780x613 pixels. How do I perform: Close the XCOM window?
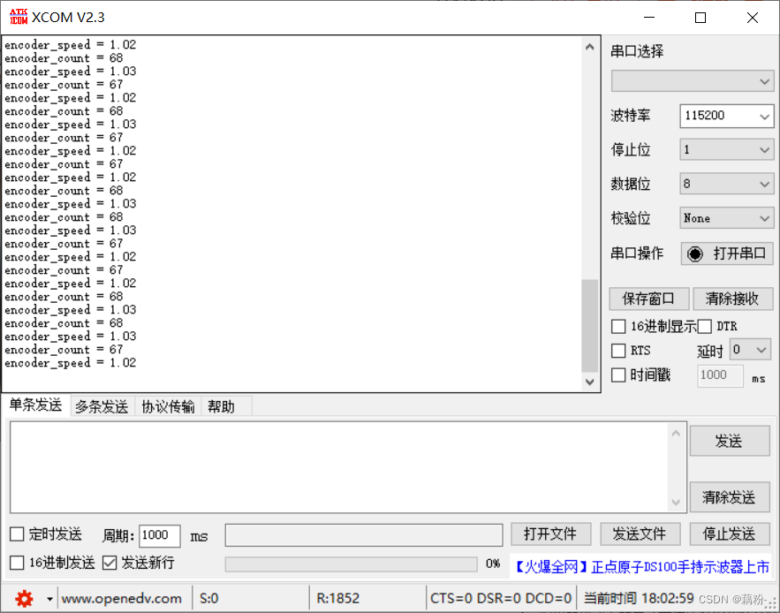coord(752,18)
